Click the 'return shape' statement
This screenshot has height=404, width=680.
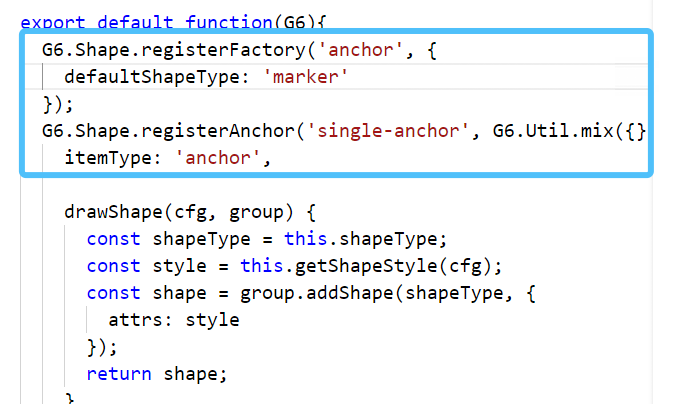tap(155, 373)
